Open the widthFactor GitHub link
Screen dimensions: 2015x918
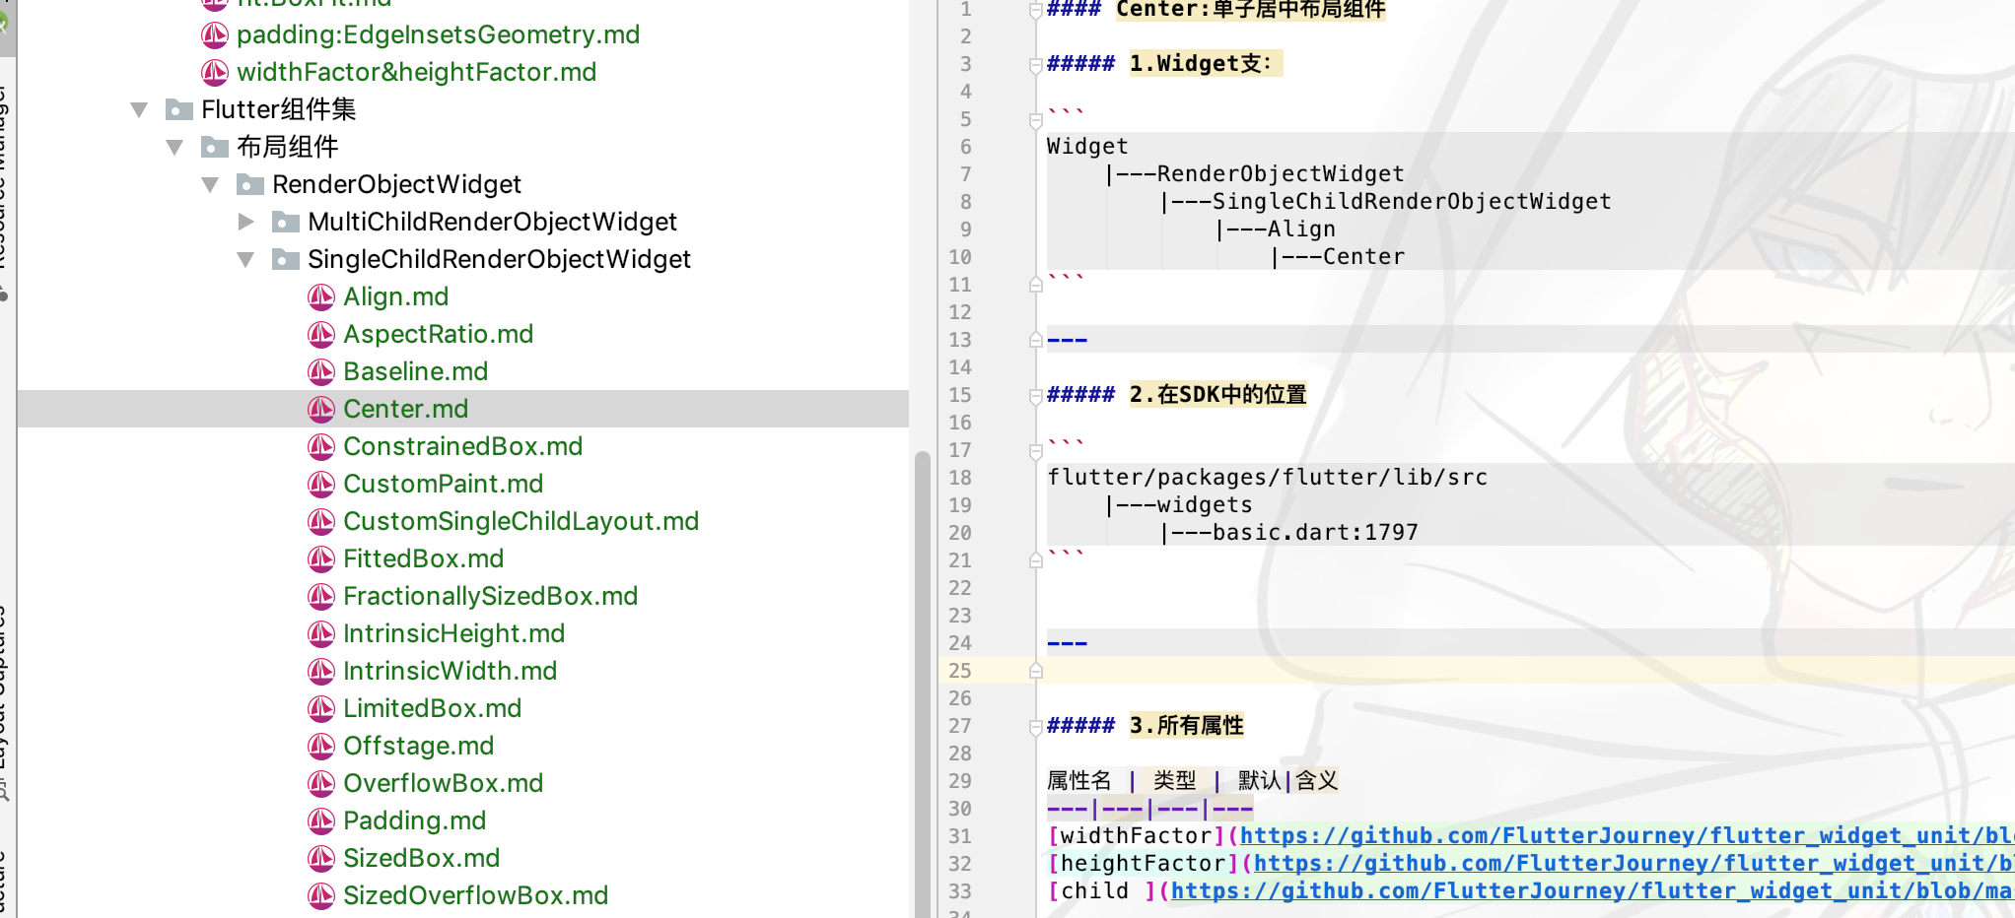pos(1627,835)
